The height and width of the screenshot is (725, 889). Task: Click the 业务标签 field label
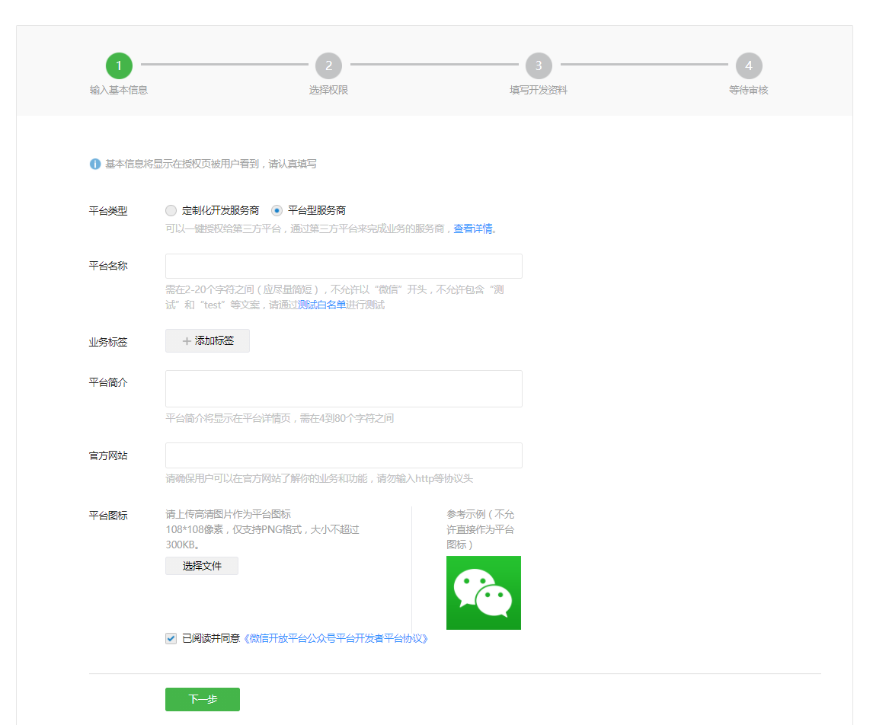108,342
